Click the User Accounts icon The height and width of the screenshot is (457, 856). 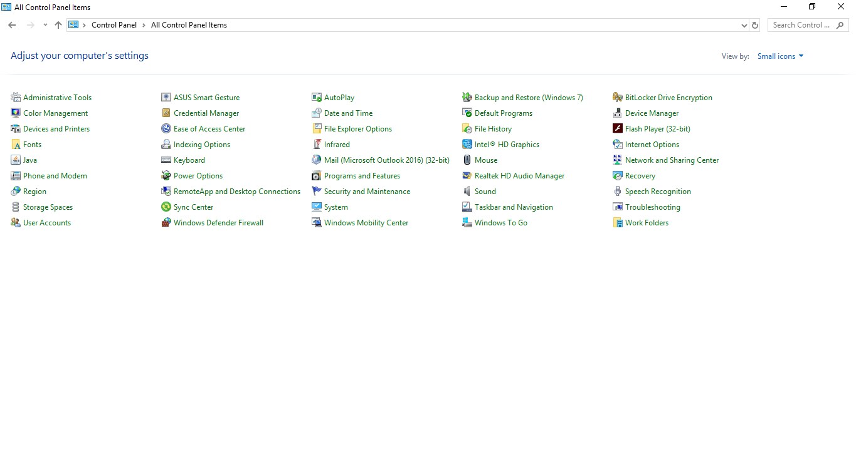click(x=16, y=222)
